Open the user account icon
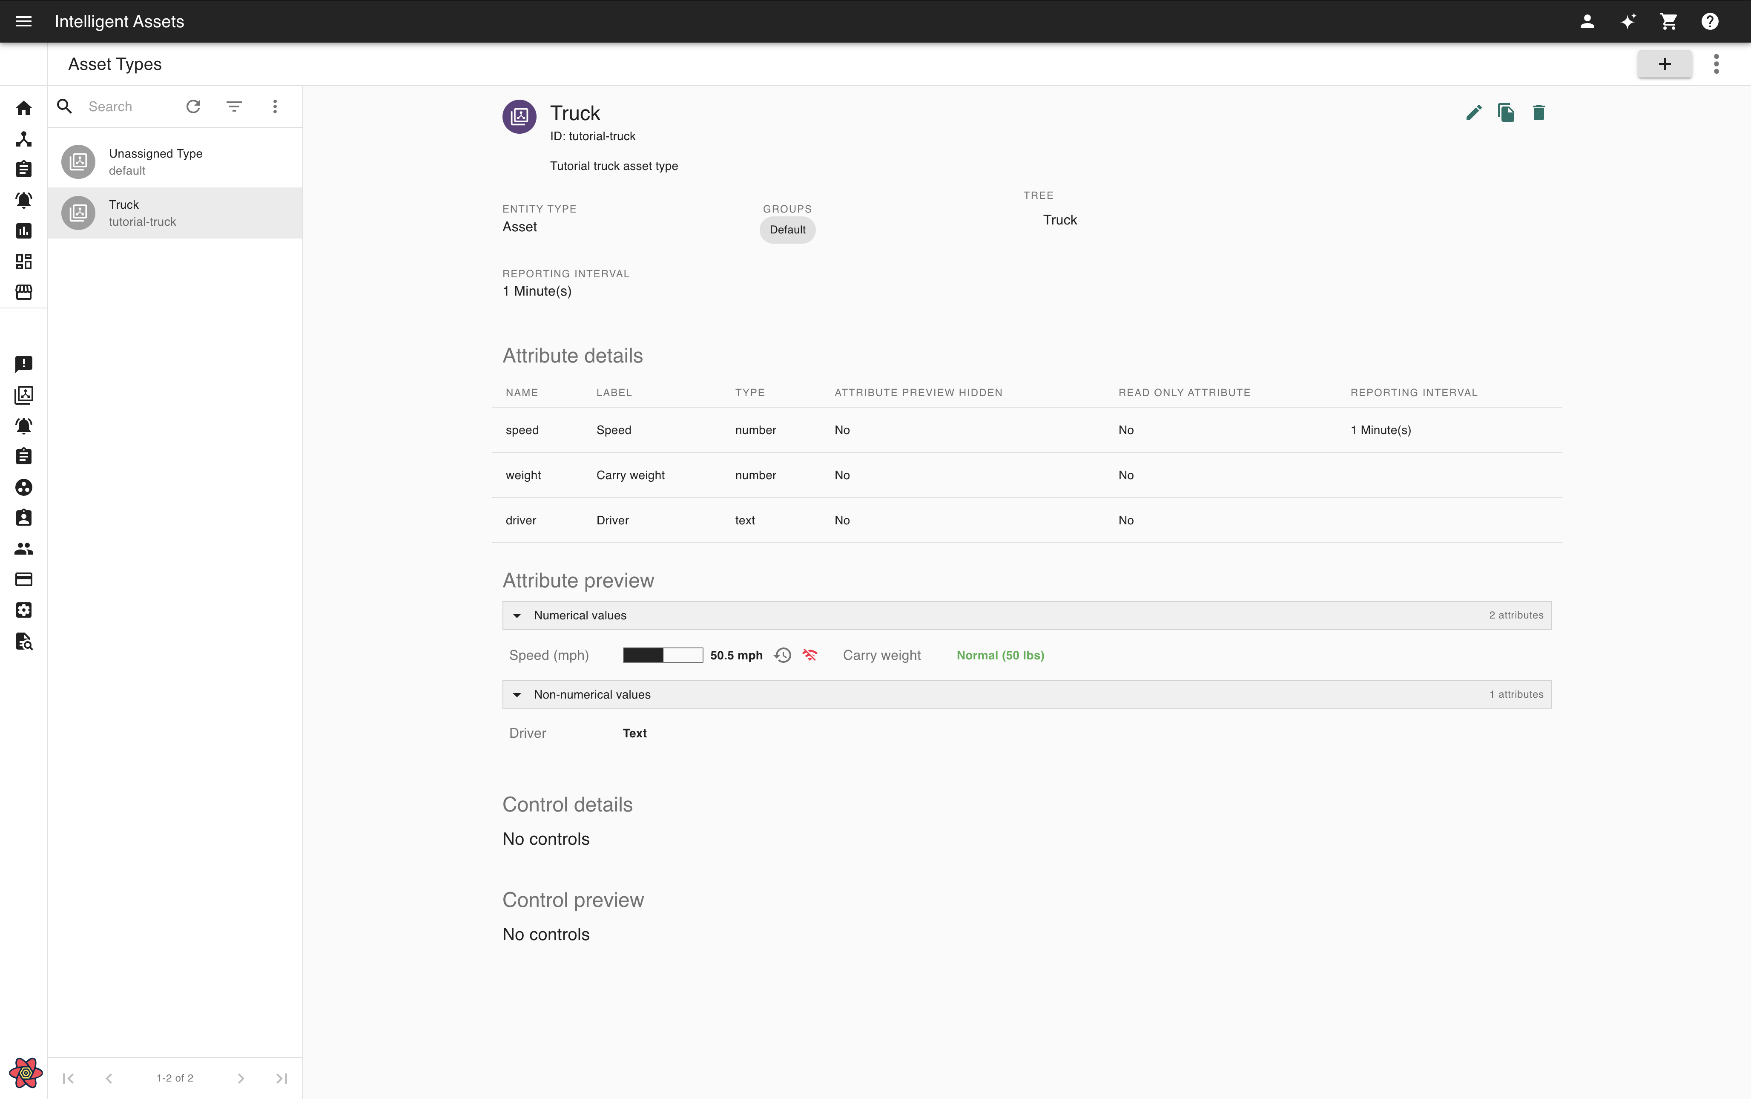 (1587, 21)
